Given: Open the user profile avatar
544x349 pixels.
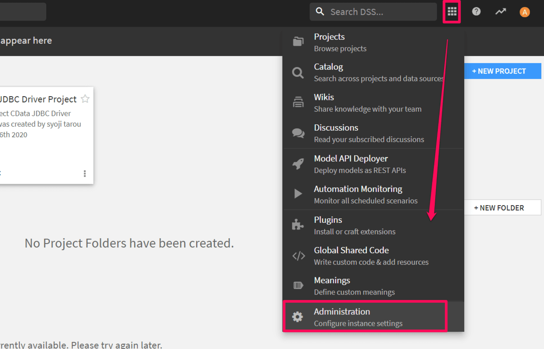Looking at the screenshot, I should 525,12.
